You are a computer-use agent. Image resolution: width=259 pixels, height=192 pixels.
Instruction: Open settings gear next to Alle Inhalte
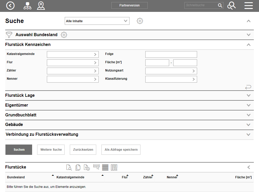click(140, 21)
